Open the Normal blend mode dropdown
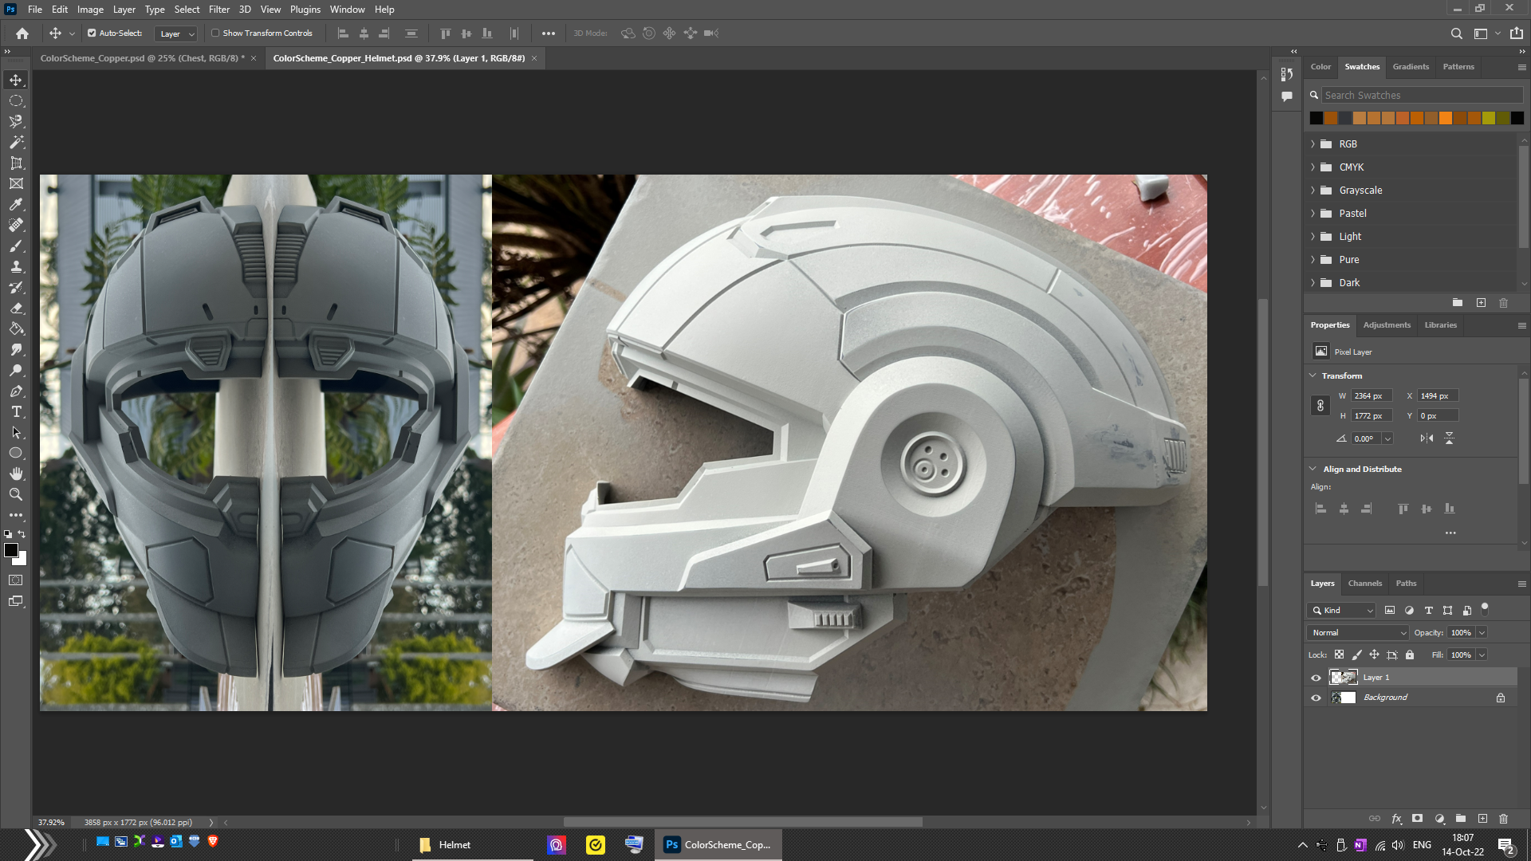This screenshot has width=1531, height=861. pyautogui.click(x=1358, y=632)
